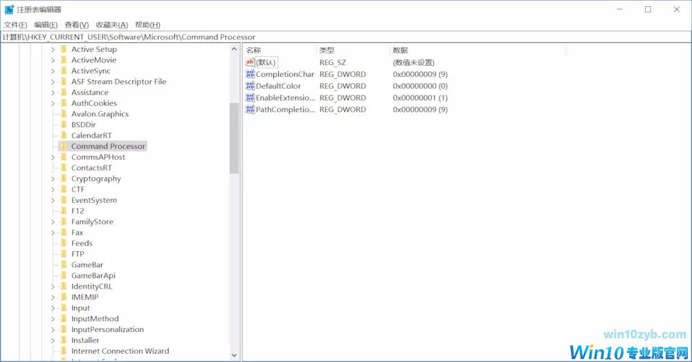Screen dimensions: 692x362
Task: Expand the Active Setup key
Action: [53, 49]
